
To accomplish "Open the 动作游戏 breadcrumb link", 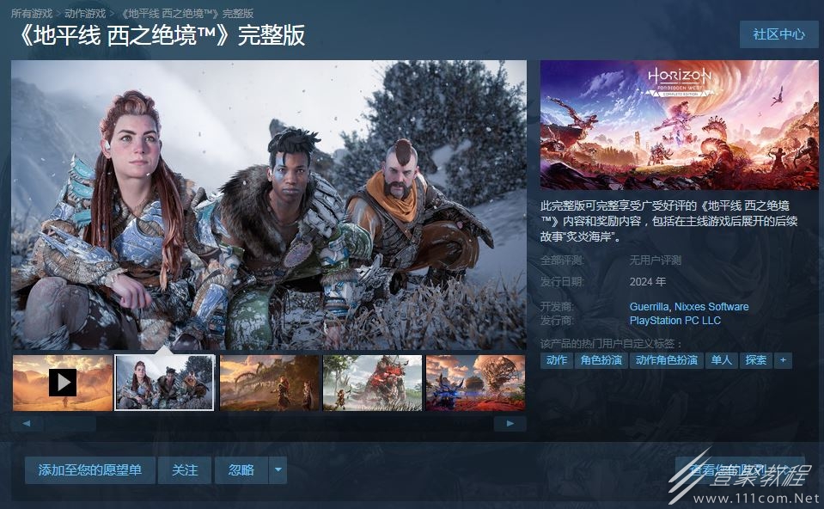I will pyautogui.click(x=85, y=13).
